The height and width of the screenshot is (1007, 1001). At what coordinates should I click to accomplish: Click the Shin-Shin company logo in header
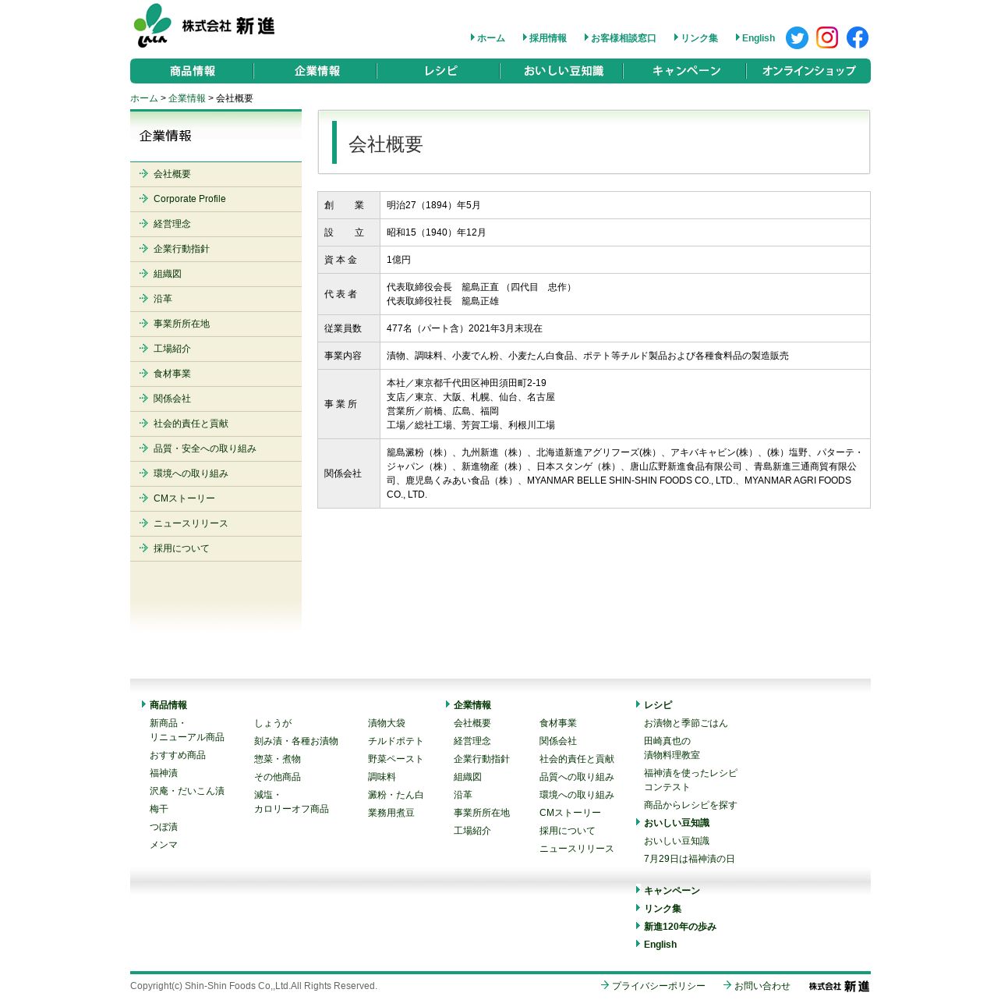[204, 26]
